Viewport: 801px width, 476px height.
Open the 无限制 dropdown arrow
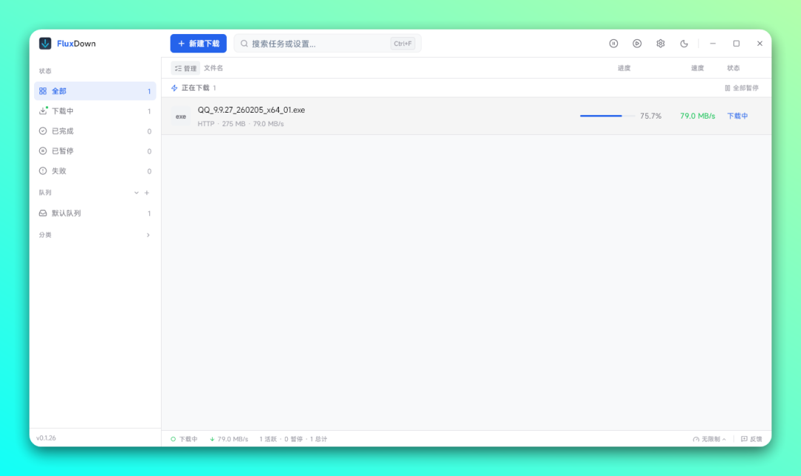pos(723,438)
